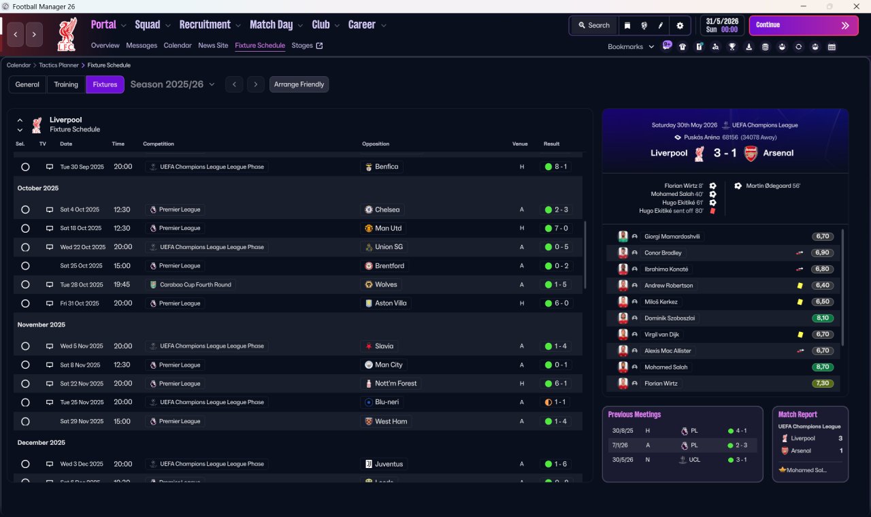This screenshot has width=871, height=517.
Task: Click Andrew Robertson's yellow card icon
Action: click(x=800, y=286)
